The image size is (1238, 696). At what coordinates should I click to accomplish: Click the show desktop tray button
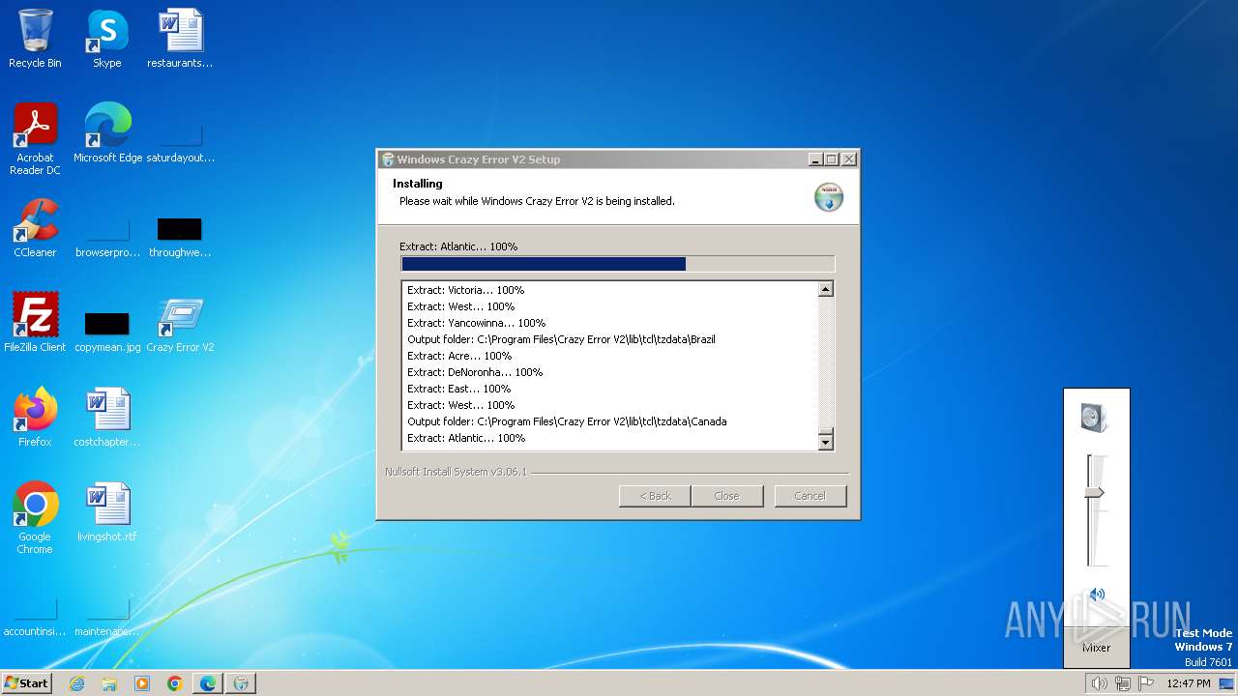tap(1226, 683)
